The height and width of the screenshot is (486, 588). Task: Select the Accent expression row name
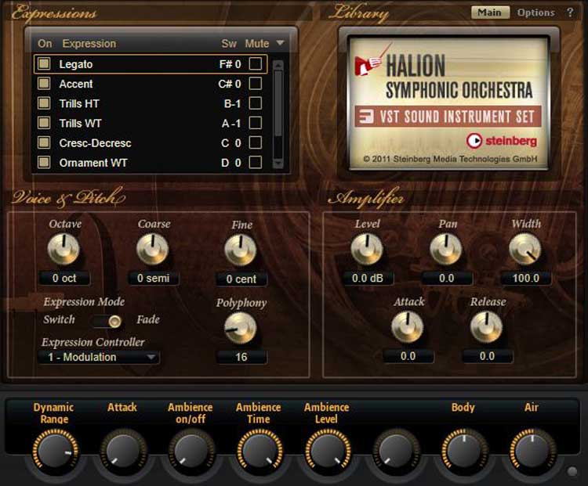tap(76, 84)
